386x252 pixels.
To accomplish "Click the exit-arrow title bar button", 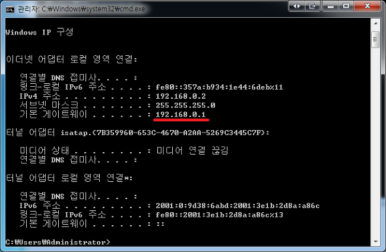I will 312,6.
